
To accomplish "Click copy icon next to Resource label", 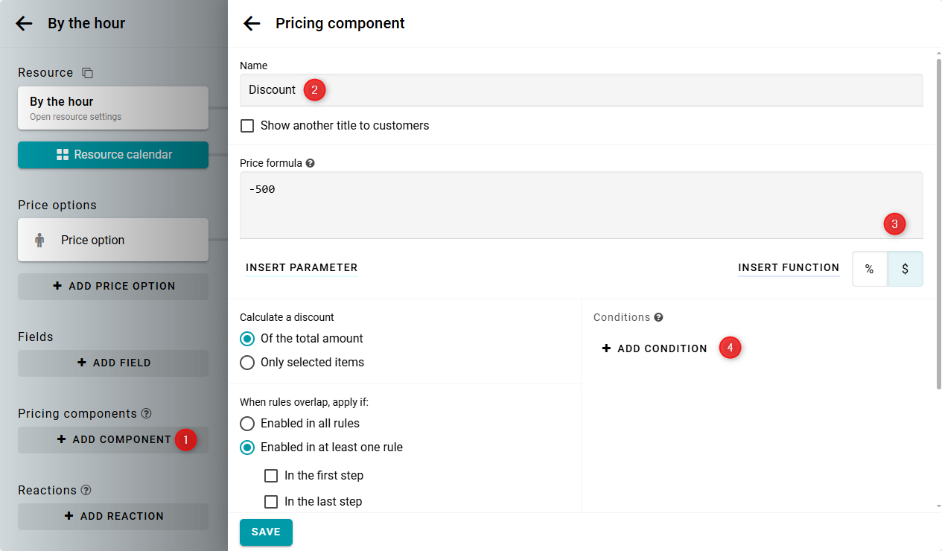I will pyautogui.click(x=87, y=73).
